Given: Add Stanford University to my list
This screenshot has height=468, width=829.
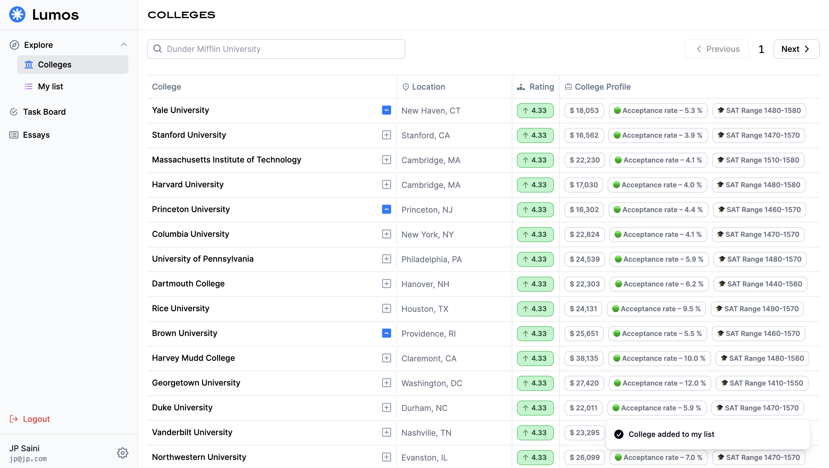Looking at the screenshot, I should click(x=386, y=135).
